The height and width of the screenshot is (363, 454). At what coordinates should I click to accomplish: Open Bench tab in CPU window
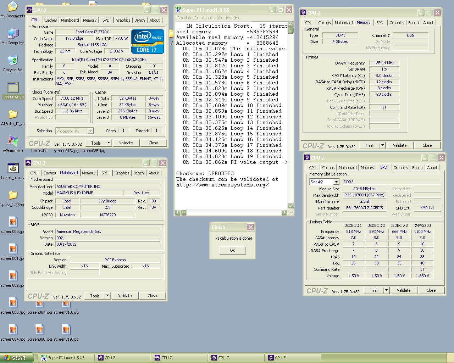[139, 20]
